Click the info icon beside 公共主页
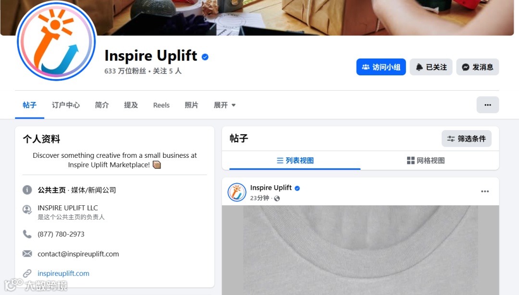This screenshot has height=295, width=519. click(x=27, y=190)
